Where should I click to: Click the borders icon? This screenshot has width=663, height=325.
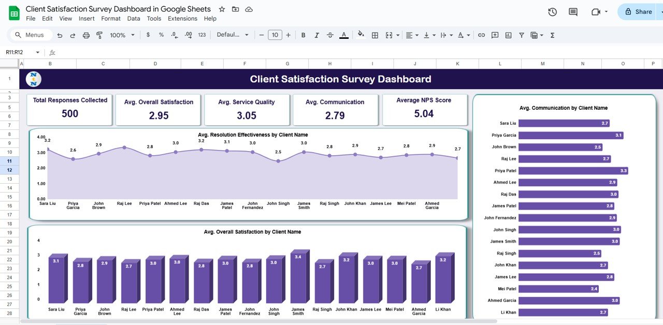(375, 35)
